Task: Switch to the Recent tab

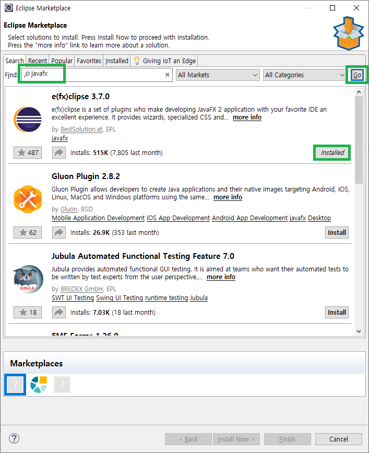Action: click(x=38, y=61)
